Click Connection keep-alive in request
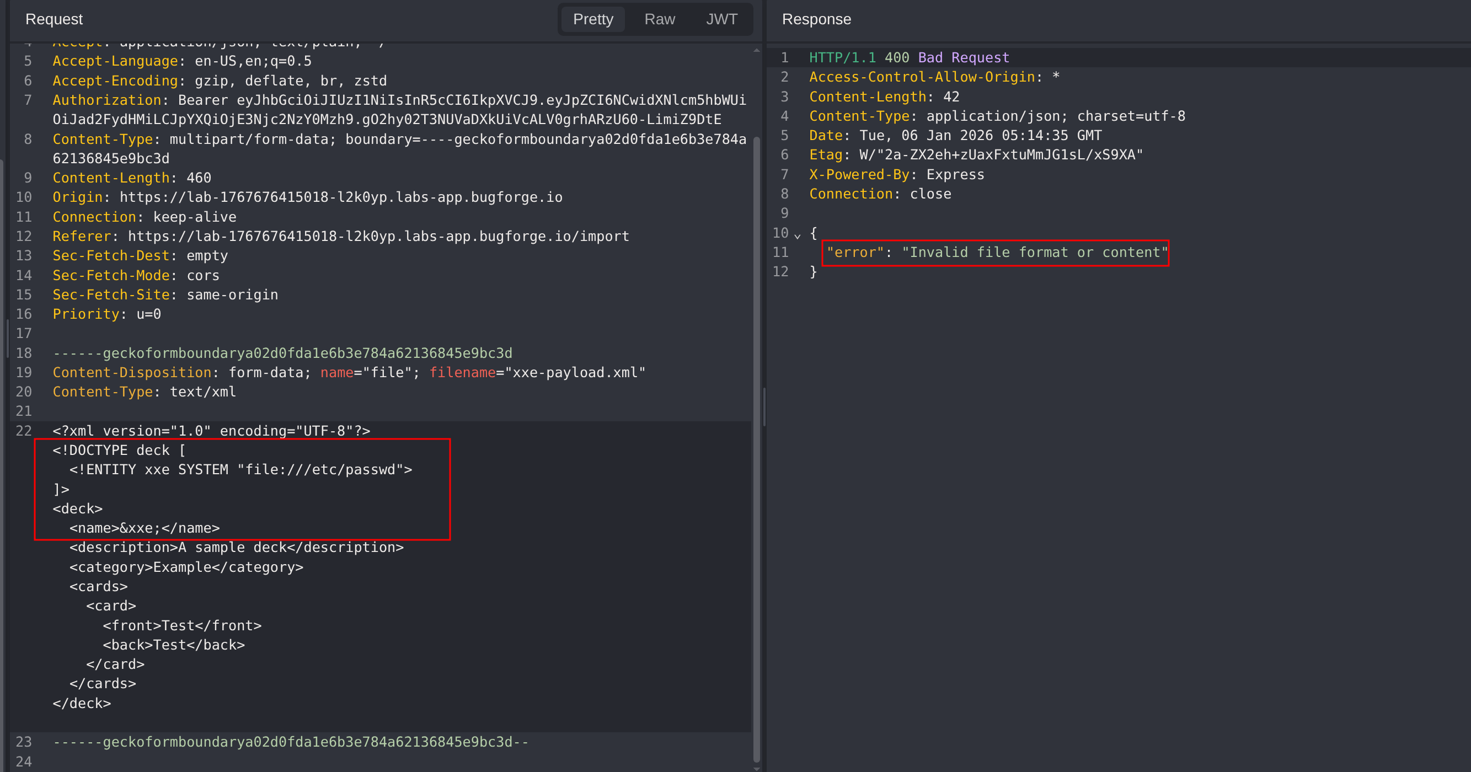 point(145,217)
